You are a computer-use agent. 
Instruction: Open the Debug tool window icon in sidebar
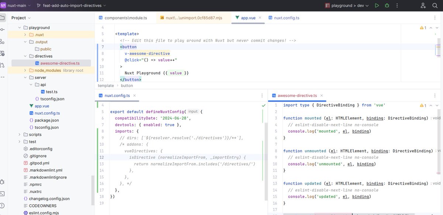pos(2,181)
